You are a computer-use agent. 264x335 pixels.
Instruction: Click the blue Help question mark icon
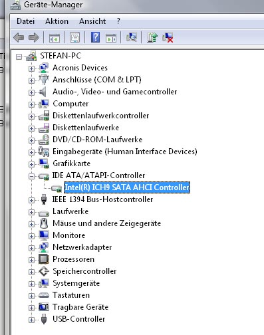(x=95, y=37)
